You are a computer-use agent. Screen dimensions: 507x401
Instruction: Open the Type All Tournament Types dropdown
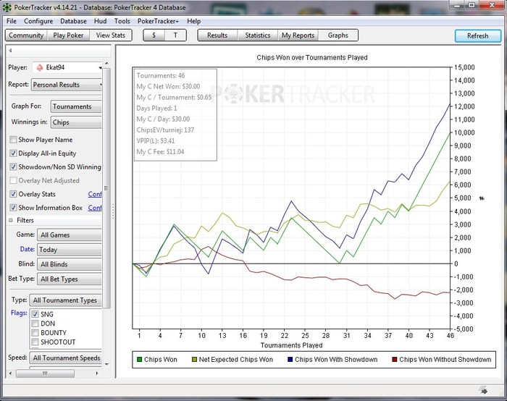(x=66, y=300)
